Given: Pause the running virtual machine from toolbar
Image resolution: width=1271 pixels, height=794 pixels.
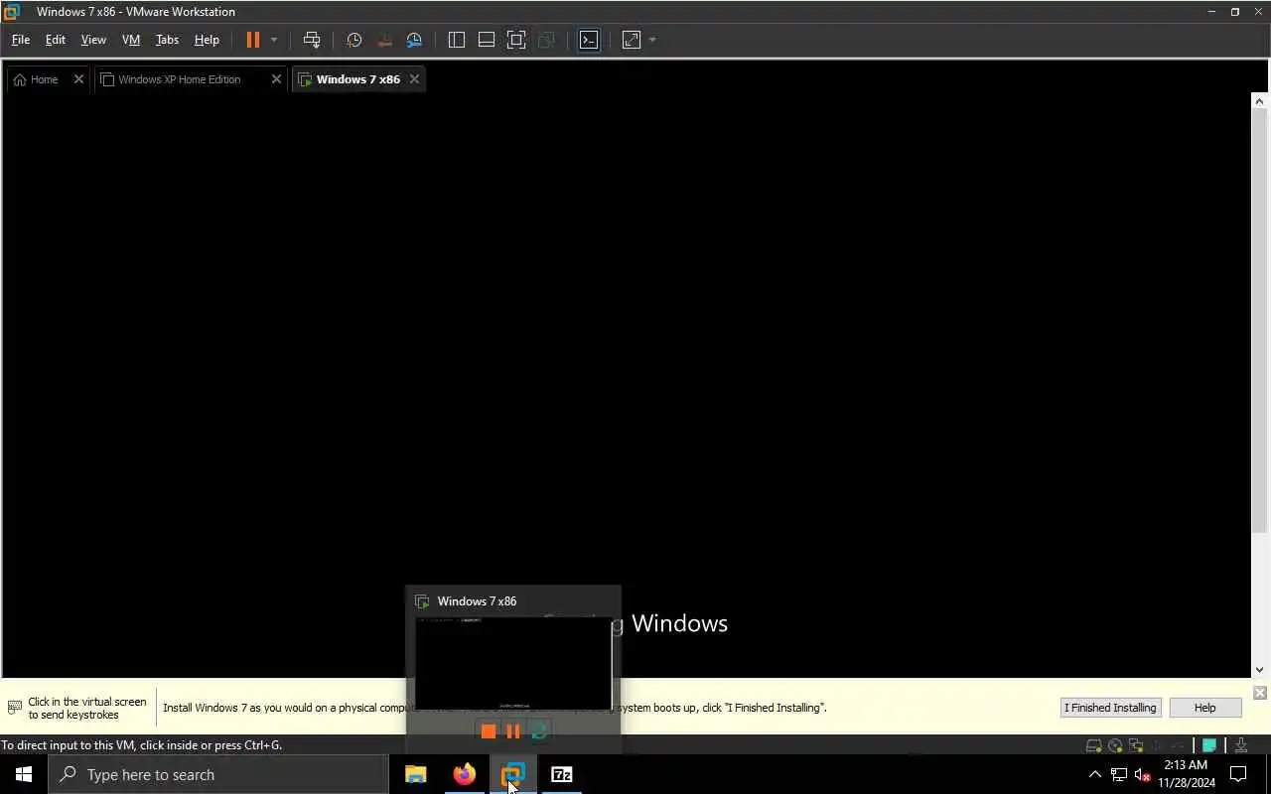Looking at the screenshot, I should point(253,40).
